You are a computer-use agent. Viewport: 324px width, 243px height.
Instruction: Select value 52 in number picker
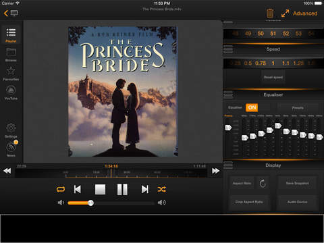[286, 34]
